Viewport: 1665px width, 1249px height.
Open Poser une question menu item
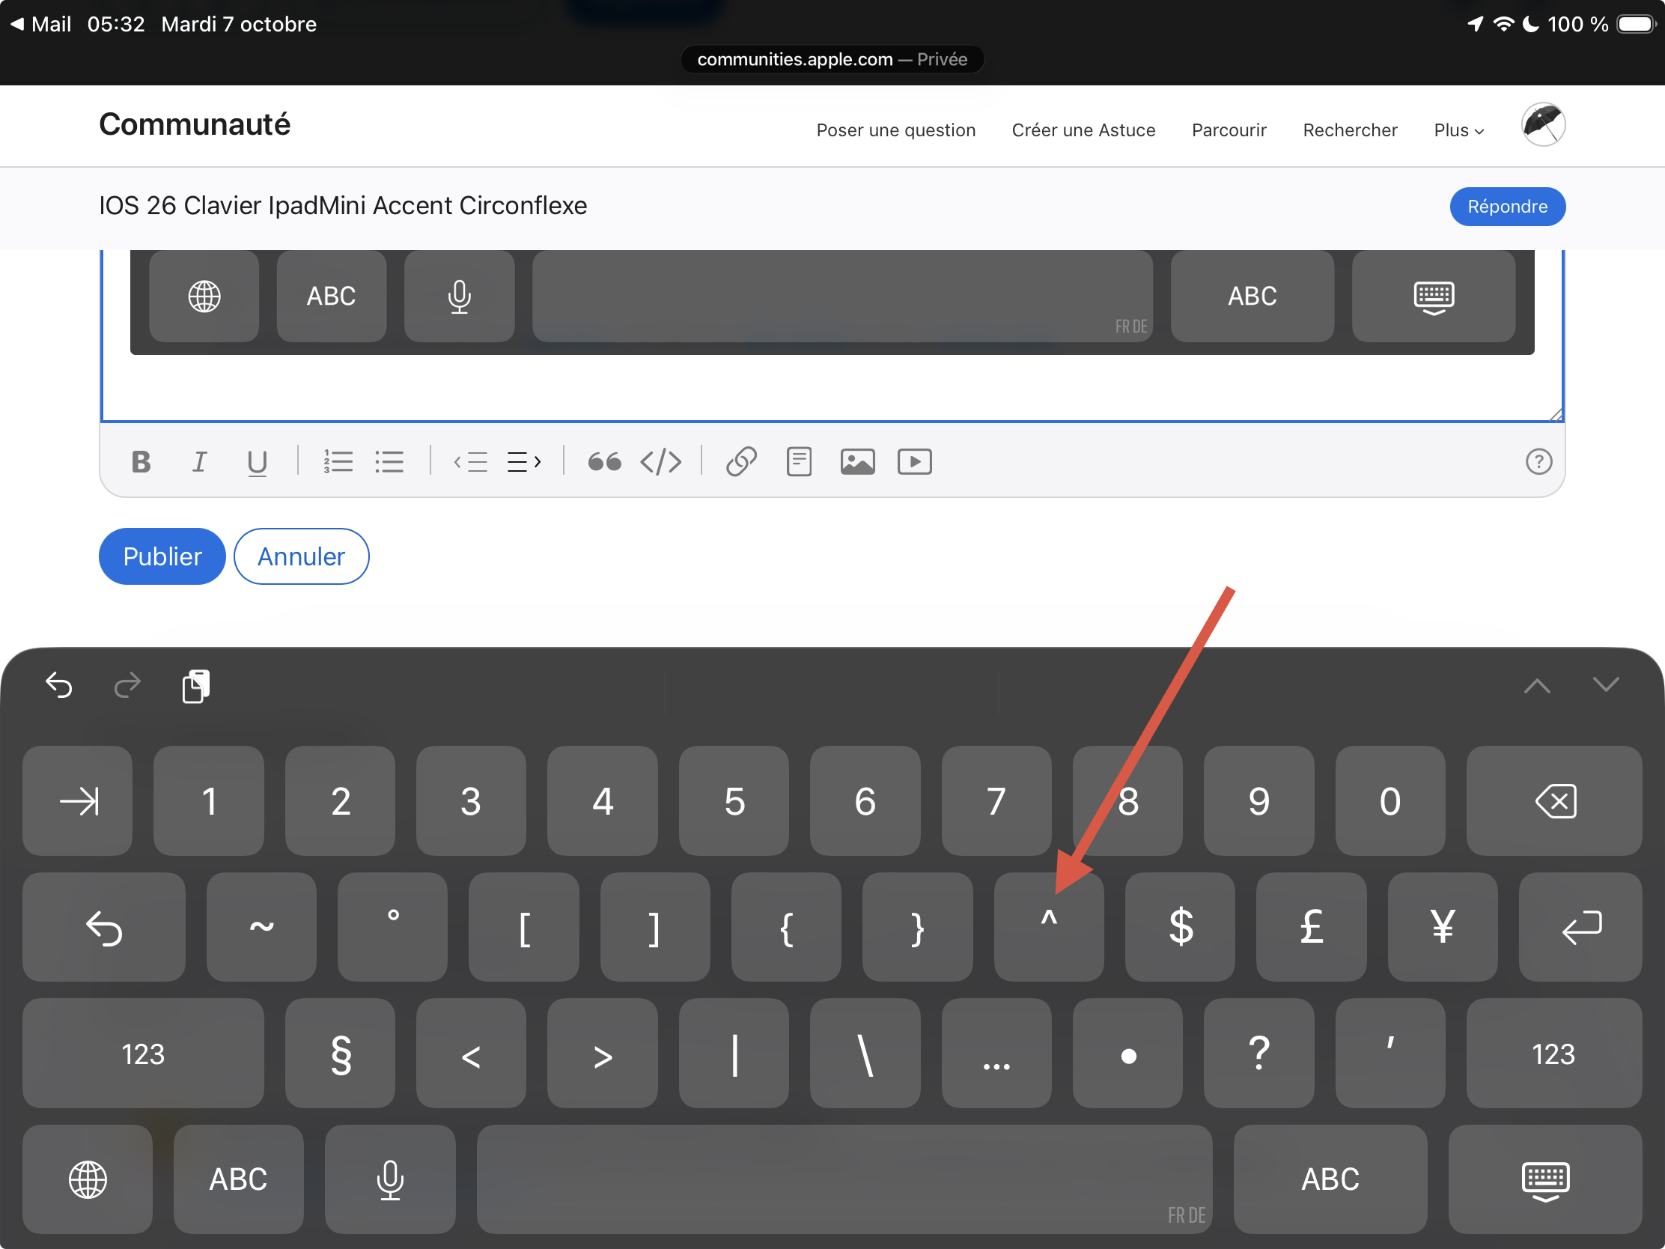(895, 130)
